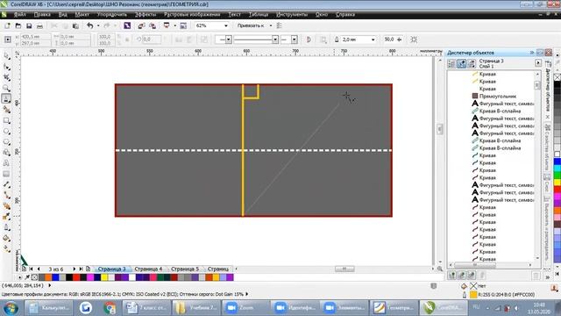
Task: Jump to the first page button
Action: click(x=32, y=269)
